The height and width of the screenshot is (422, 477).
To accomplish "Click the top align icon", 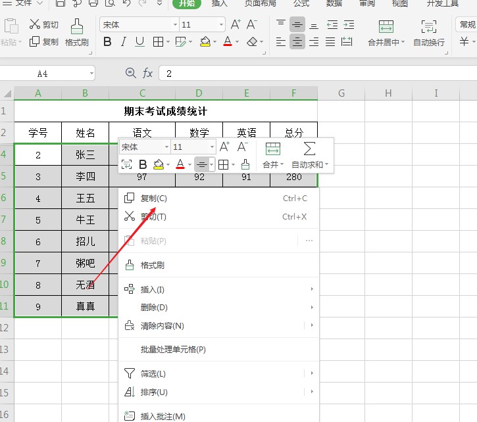I will [x=280, y=24].
